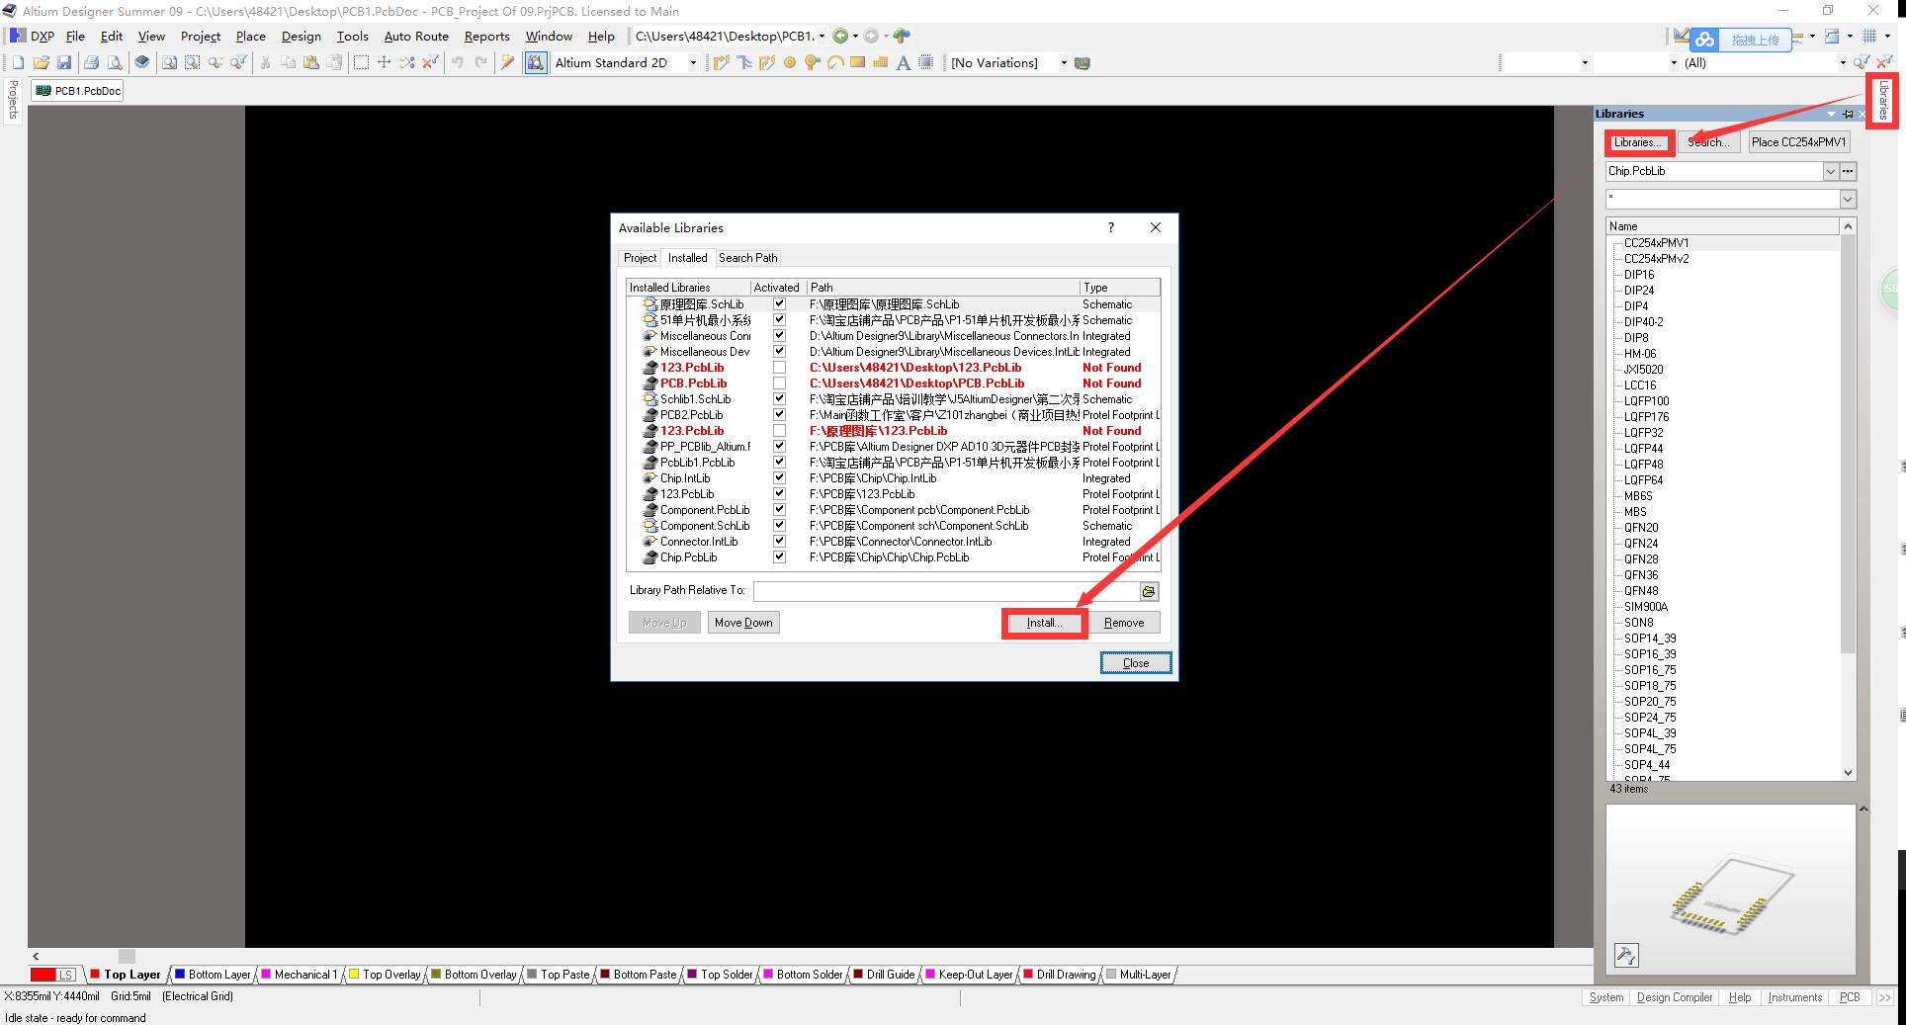Image resolution: width=1906 pixels, height=1025 pixels.
Task: Select objects inside area tool
Action: (x=361, y=62)
